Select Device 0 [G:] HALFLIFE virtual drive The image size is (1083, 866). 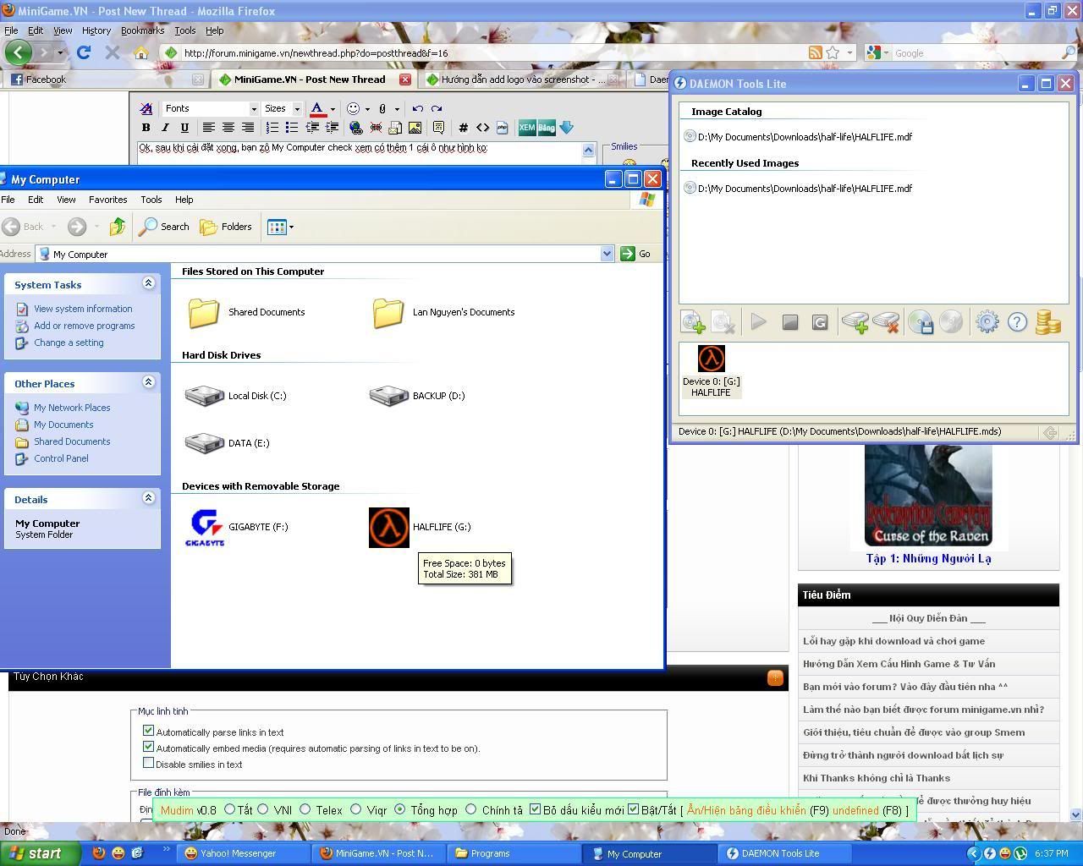coord(711,371)
